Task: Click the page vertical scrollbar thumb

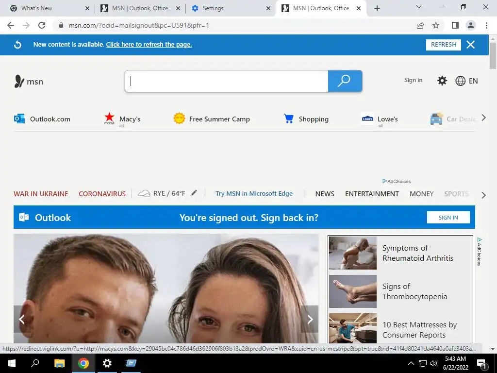Action: [493, 55]
